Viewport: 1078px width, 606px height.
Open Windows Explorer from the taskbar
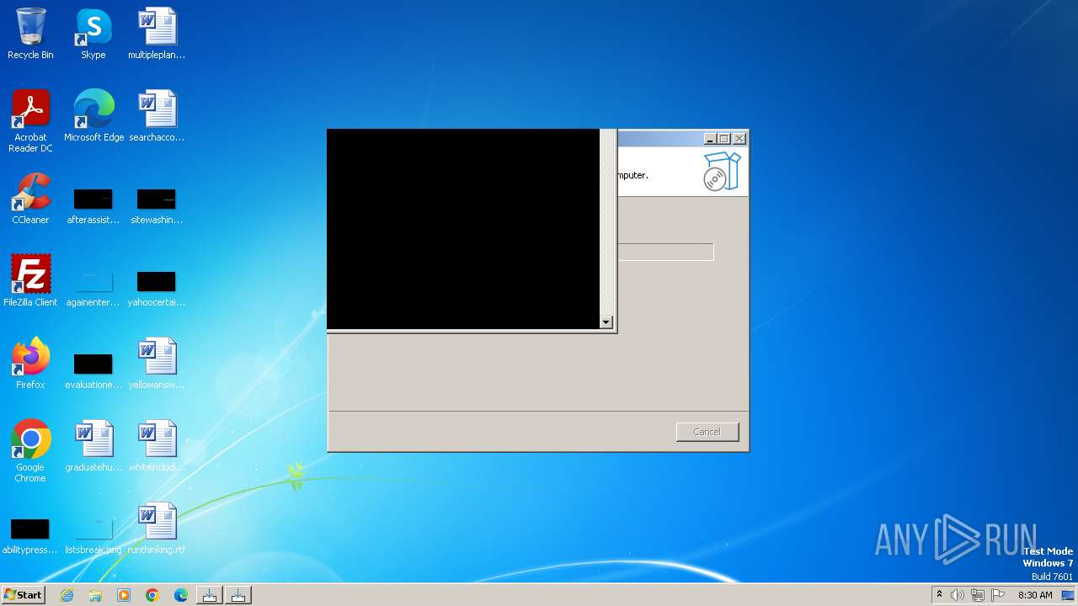[x=95, y=595]
